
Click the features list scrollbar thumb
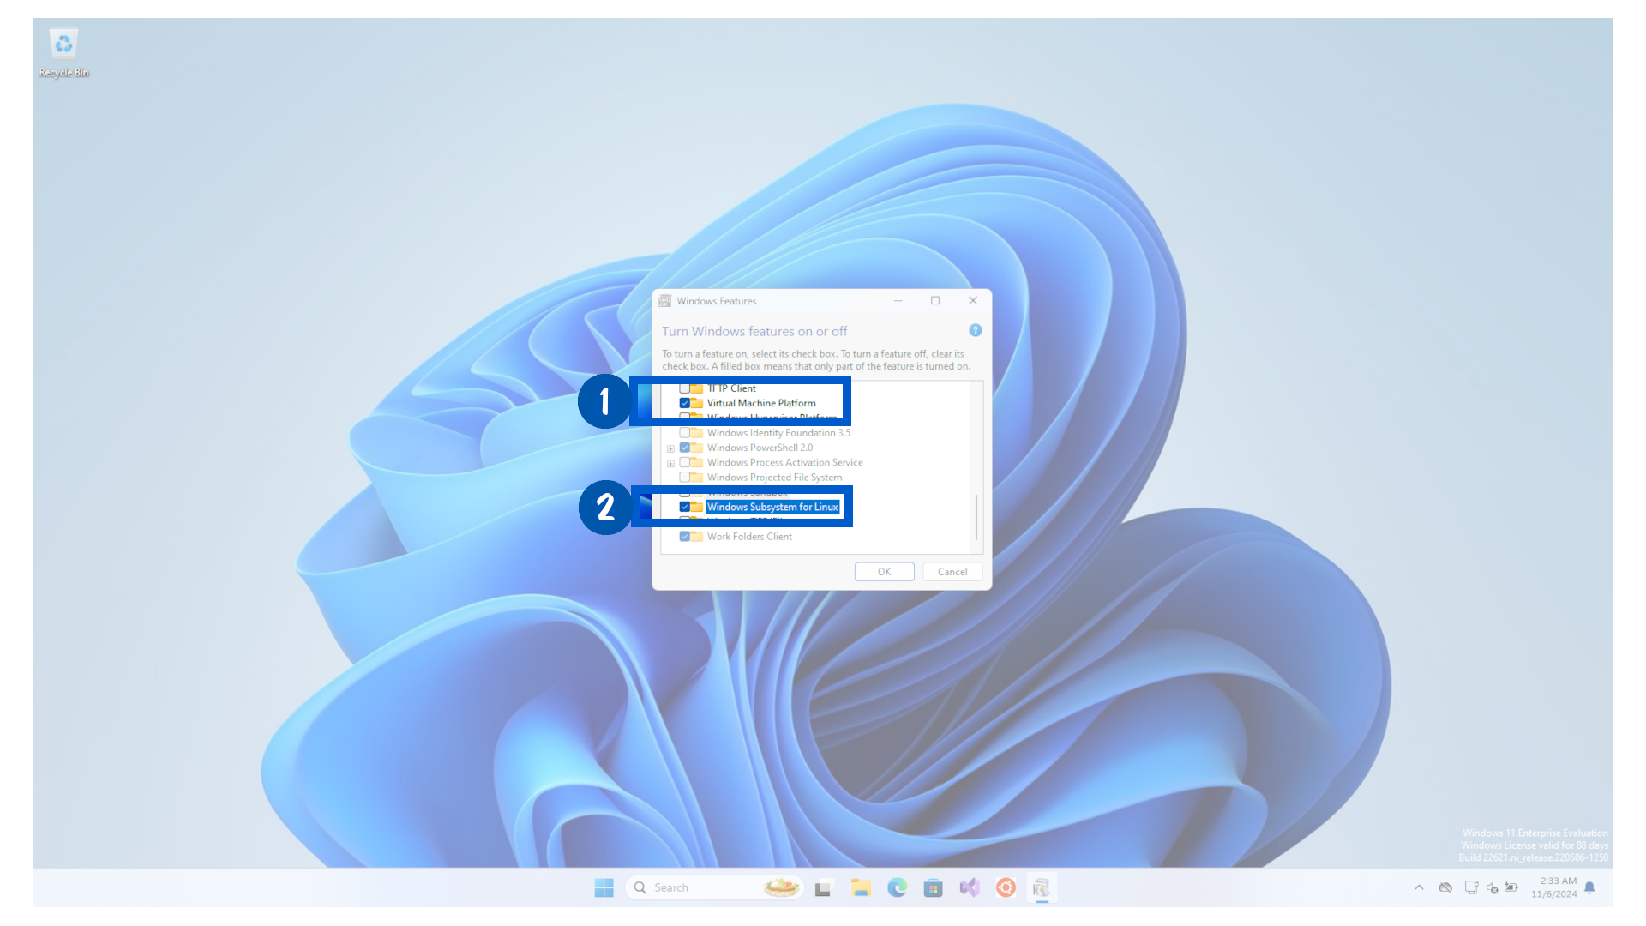pyautogui.click(x=976, y=516)
